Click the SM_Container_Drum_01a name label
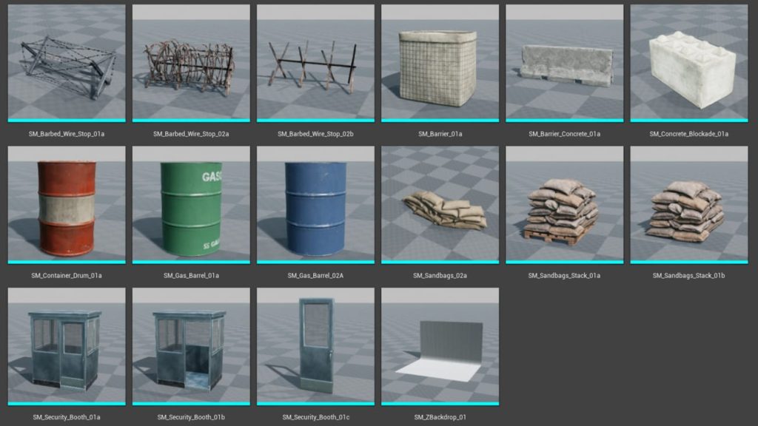 (x=67, y=276)
